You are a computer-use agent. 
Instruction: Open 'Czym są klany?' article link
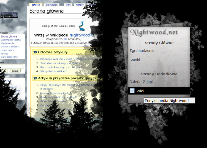[x=67, y=87]
